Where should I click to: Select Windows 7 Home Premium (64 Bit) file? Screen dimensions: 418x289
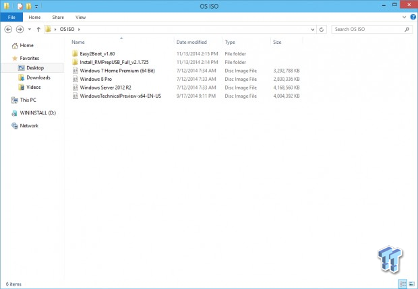(117, 71)
